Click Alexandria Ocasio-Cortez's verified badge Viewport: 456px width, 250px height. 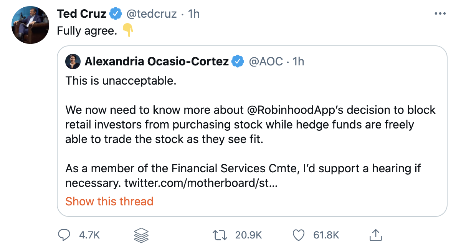[238, 61]
